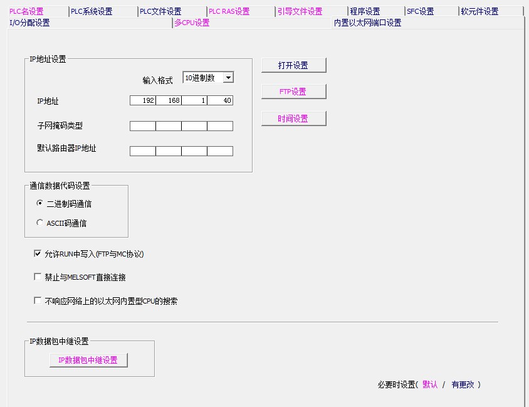This screenshot has width=529, height=407.
Task: Open the I/O分配设置 tab
Action: point(29,23)
